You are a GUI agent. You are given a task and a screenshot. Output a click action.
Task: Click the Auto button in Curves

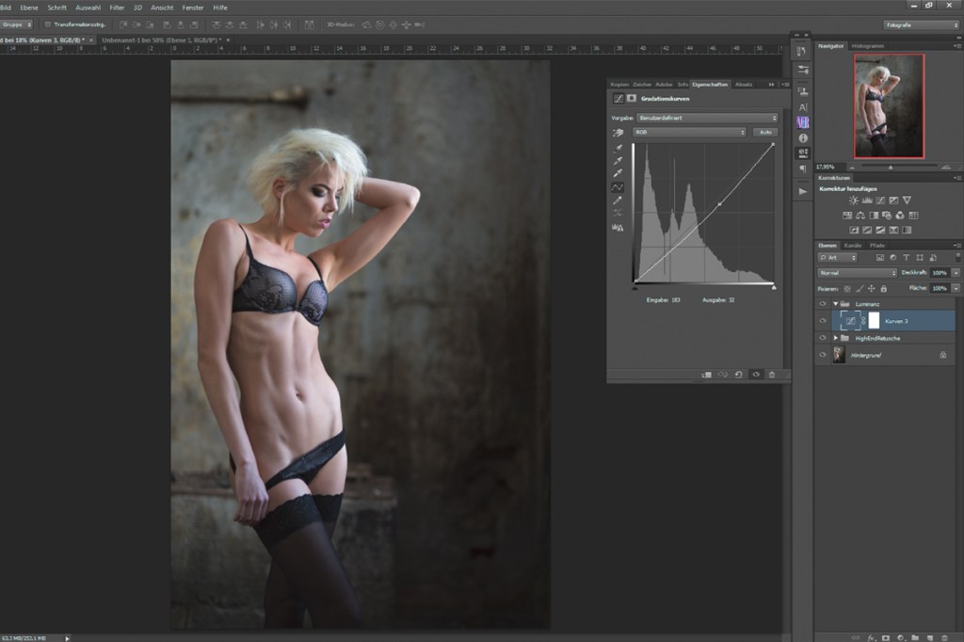point(765,132)
